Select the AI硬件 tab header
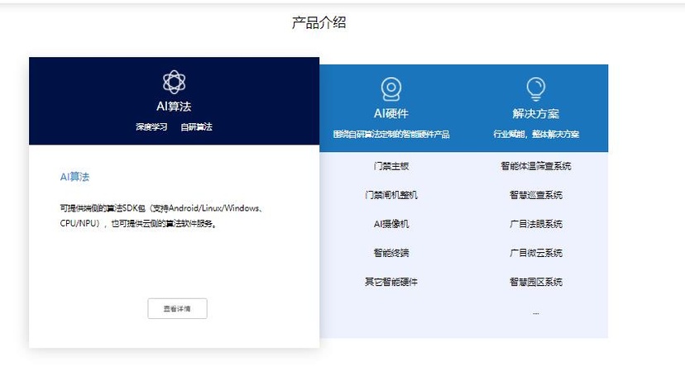 pos(391,108)
